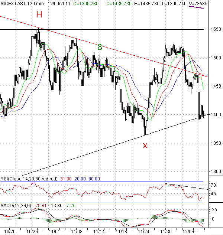Click the red X annotation marker
The height and width of the screenshot is (235, 223).
[x=145, y=146]
